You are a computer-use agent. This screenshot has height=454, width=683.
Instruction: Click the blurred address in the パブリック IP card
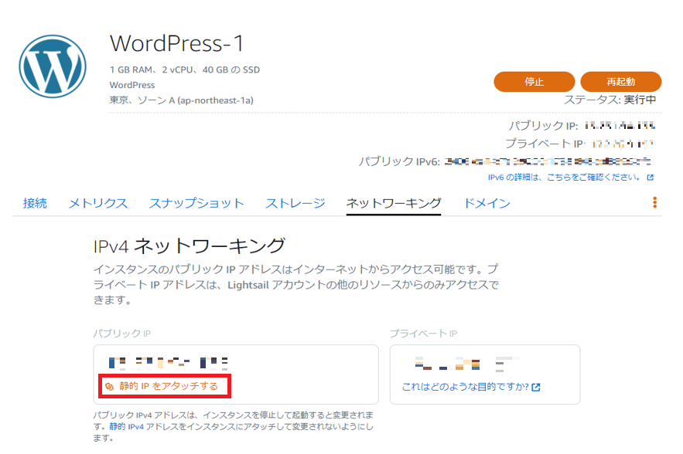[168, 363]
